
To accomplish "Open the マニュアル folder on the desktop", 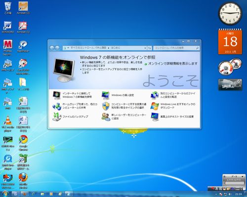I will pos(23,84).
